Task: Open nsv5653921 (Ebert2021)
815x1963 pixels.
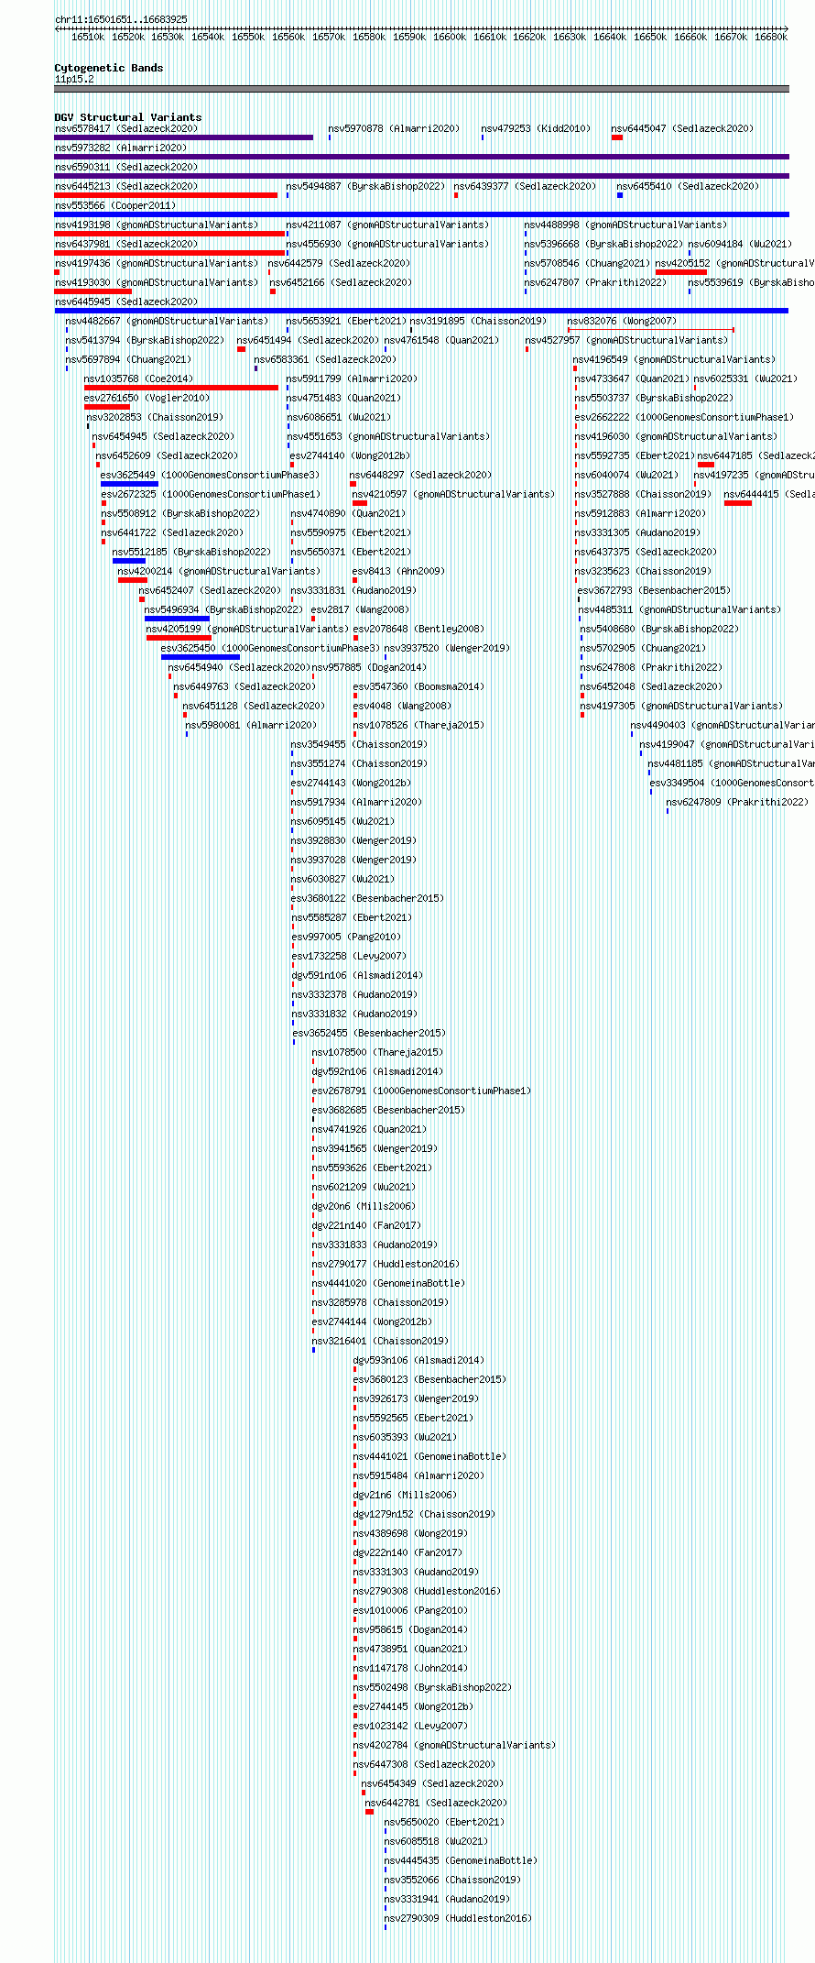Action: coord(346,322)
